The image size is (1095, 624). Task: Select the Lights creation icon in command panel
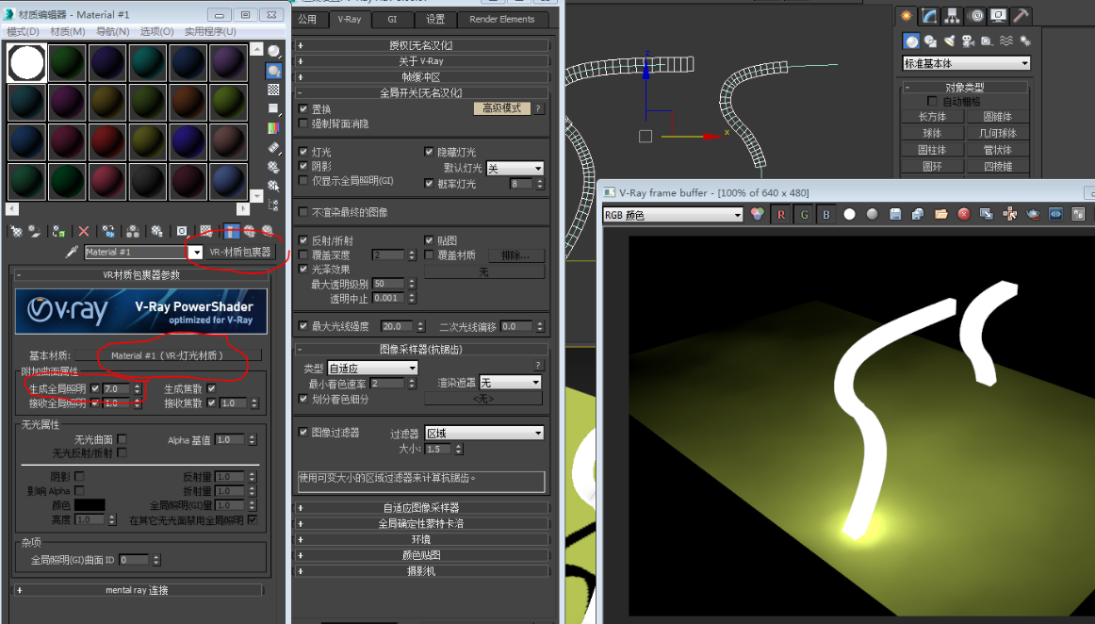pos(949,41)
